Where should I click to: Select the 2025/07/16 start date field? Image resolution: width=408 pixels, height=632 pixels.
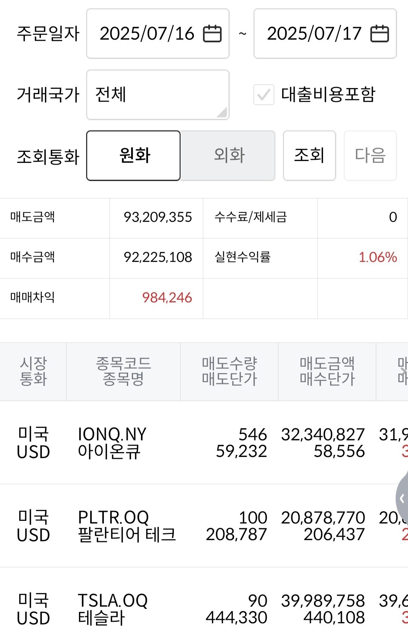(158, 34)
